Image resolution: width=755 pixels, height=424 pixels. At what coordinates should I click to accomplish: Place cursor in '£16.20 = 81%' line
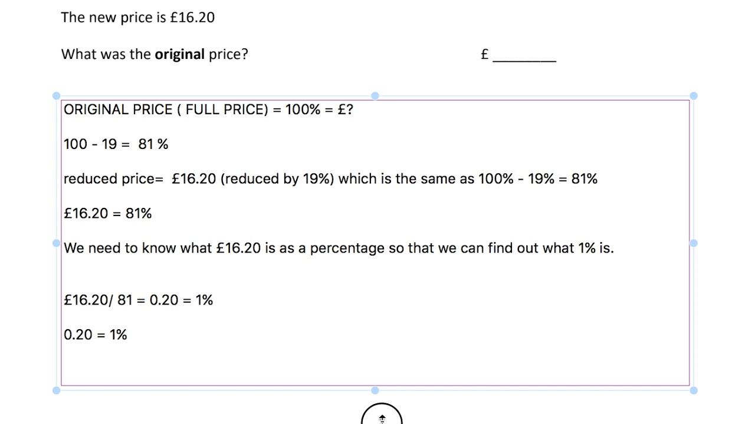pyautogui.click(x=108, y=213)
